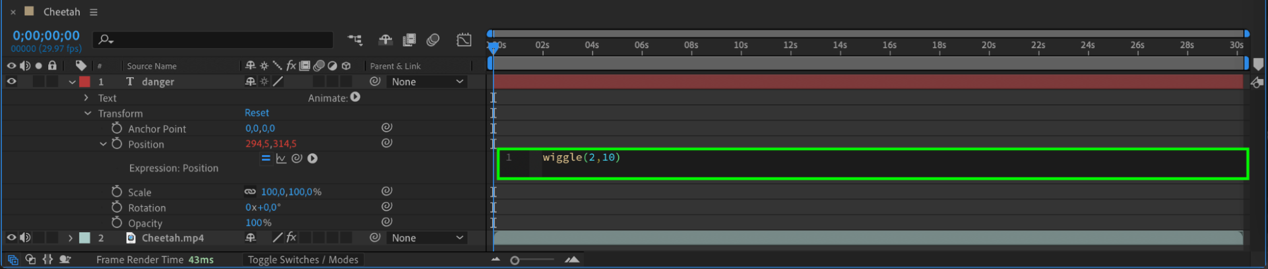Image resolution: width=1268 pixels, height=269 pixels.
Task: Click the Scale stopwatch
Action: (x=117, y=192)
